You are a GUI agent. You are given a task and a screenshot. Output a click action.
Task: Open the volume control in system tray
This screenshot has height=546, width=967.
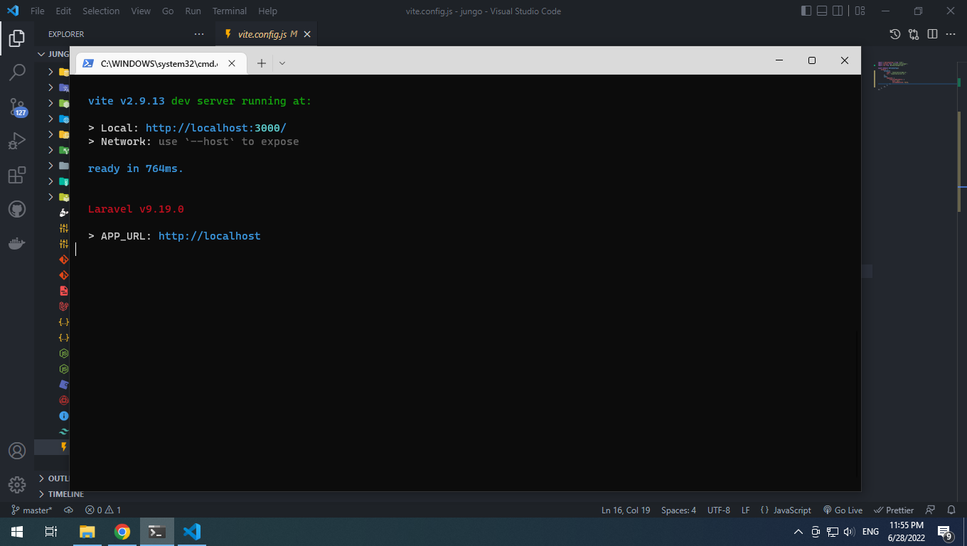(849, 532)
